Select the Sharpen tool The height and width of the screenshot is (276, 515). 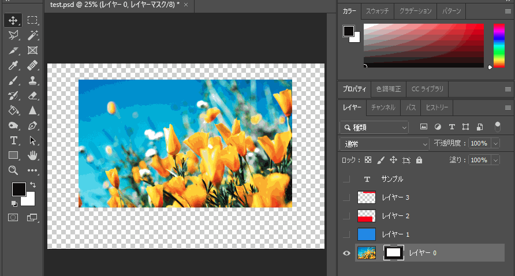[x=32, y=110]
